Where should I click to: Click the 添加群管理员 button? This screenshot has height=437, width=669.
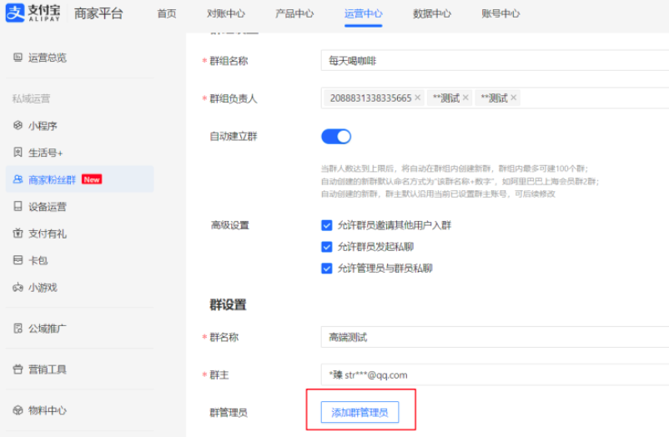360,412
